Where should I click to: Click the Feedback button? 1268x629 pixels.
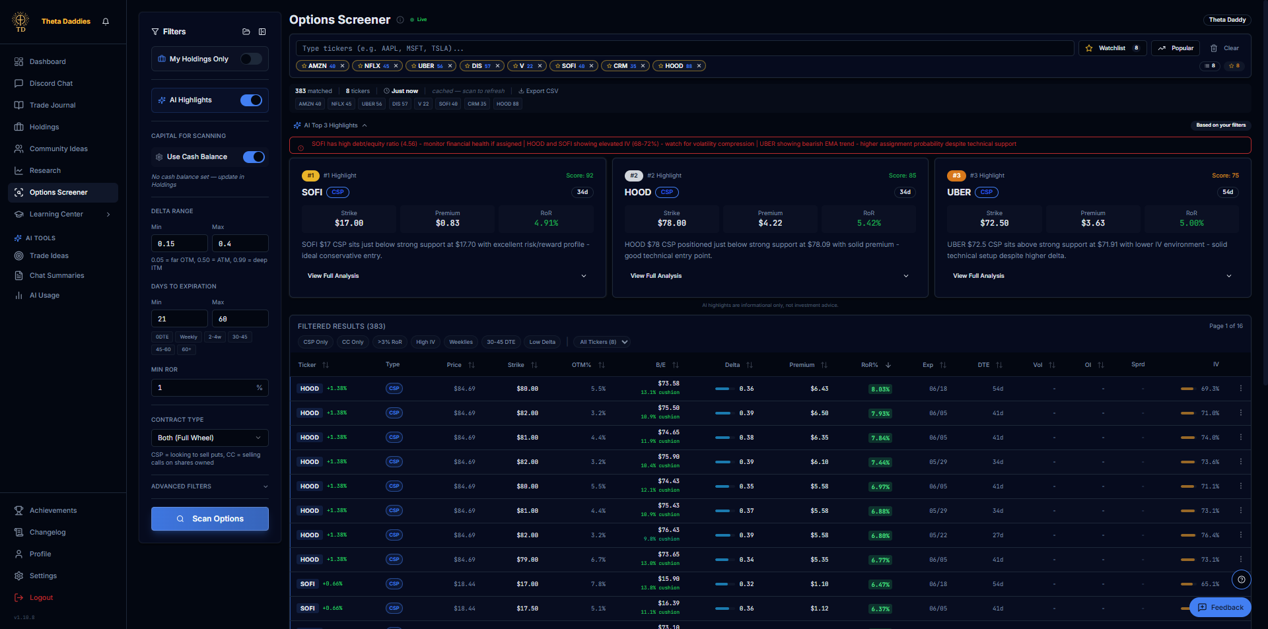point(1220,607)
